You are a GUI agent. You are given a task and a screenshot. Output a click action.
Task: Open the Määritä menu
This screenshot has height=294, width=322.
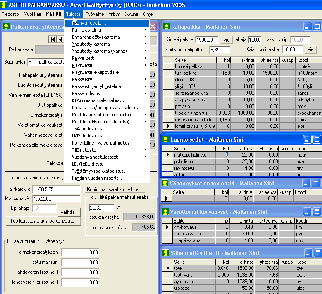[53, 14]
